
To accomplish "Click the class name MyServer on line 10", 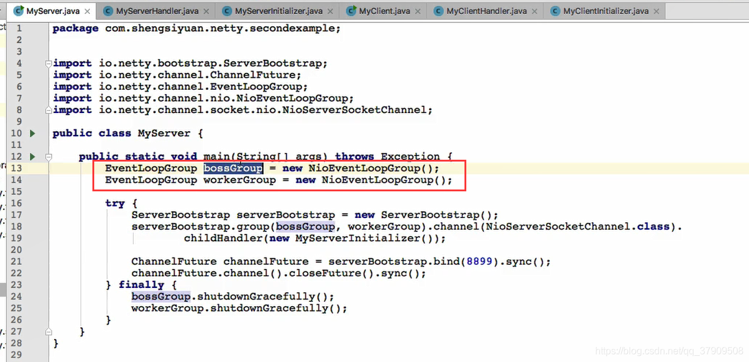I will tap(164, 133).
